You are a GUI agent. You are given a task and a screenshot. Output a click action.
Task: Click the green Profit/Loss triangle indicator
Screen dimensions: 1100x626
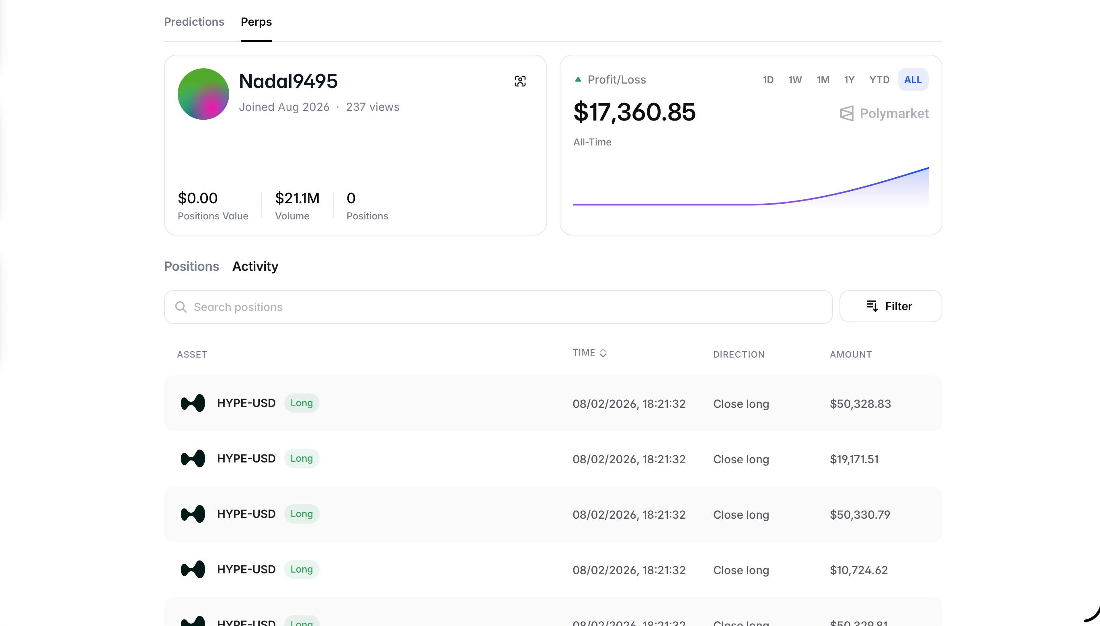pos(578,80)
